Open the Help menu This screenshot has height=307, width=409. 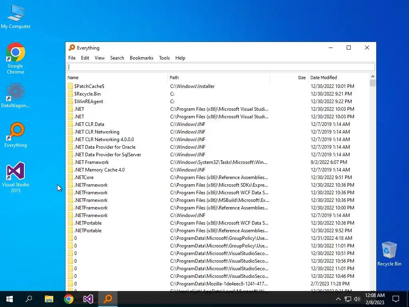(x=180, y=58)
